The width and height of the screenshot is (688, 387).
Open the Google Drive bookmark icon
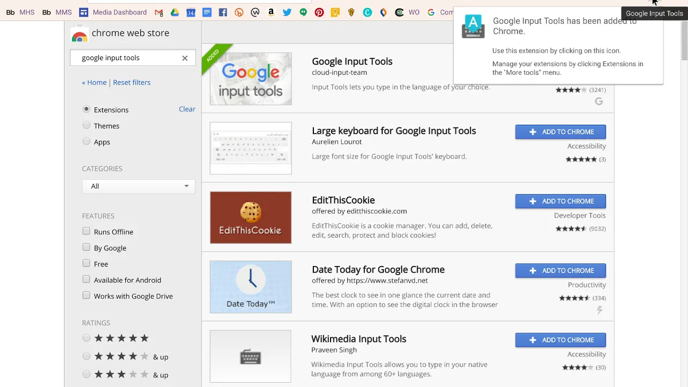[x=175, y=12]
